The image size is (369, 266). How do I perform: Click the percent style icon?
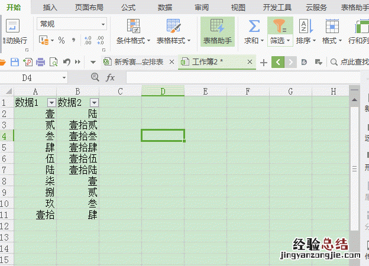61,41
